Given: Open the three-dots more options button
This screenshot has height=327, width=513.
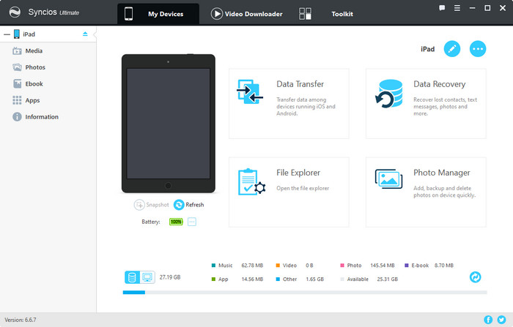Looking at the screenshot, I should pos(478,49).
